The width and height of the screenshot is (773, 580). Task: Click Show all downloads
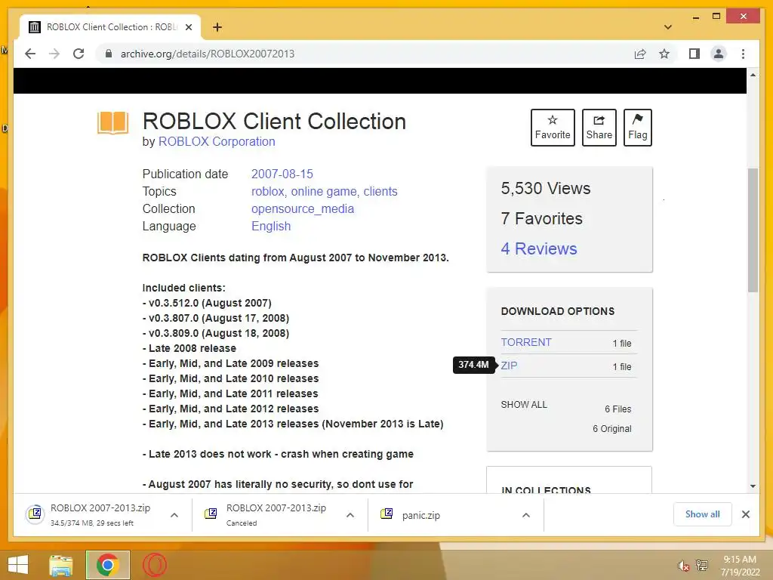[703, 514]
